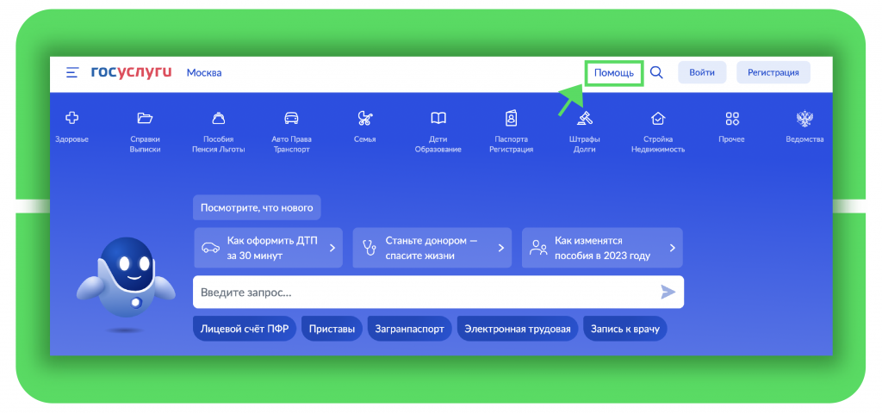Open the Авто Права Транспорт label
Image resolution: width=882 pixels, height=413 pixels.
(x=291, y=145)
